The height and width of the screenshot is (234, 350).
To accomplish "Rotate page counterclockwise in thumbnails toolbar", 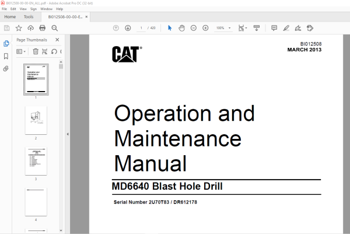I will pos(54,51).
